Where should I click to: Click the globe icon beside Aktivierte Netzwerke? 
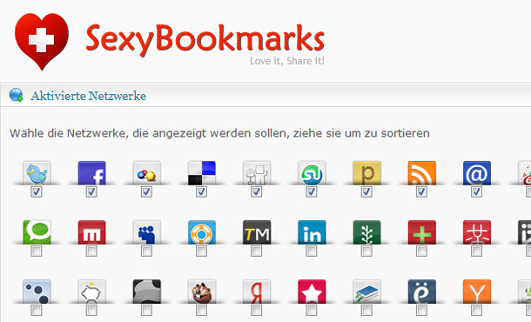point(17,95)
